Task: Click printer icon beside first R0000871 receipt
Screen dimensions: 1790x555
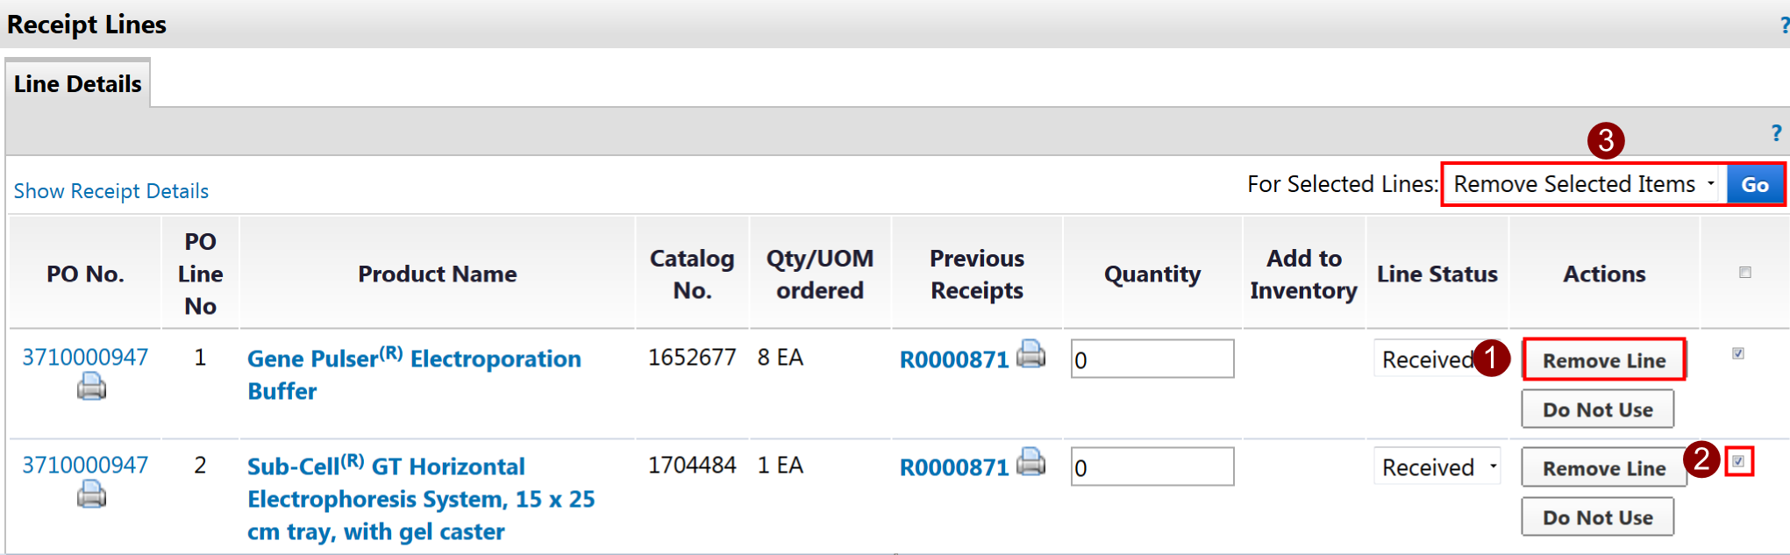Action: coord(1030,354)
